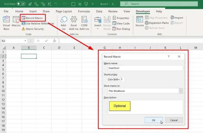Click the empty square icon in Quick Access Toolbar
The image size is (203, 133).
[x=73, y=4]
